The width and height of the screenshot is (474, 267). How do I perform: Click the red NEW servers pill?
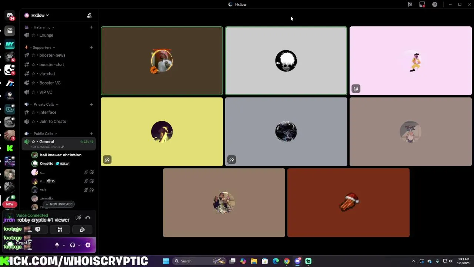click(10, 204)
